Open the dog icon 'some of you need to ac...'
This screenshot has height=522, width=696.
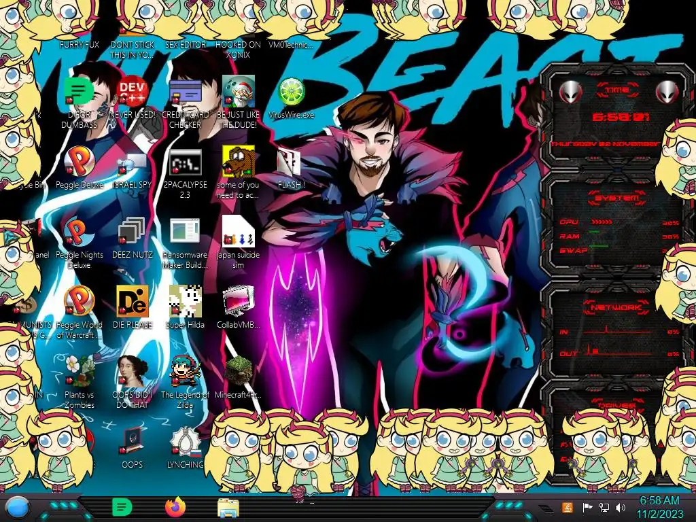[x=238, y=162]
